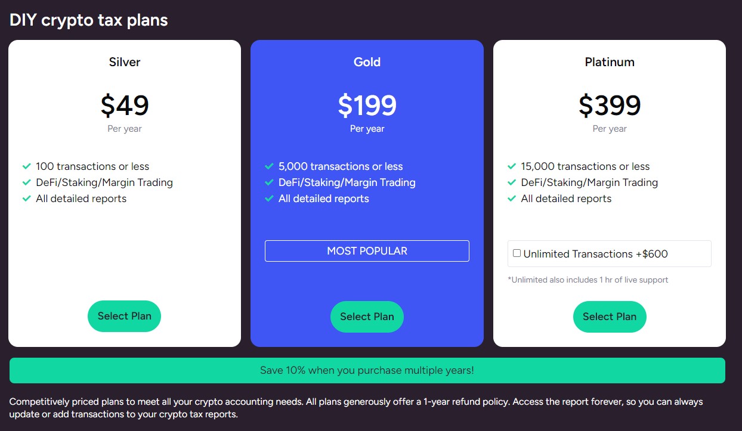Click the $399 Platinum price
This screenshot has height=431, width=742.
(x=610, y=106)
